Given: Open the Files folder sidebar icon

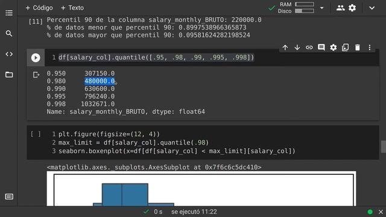Looking at the screenshot, I should (9, 75).
